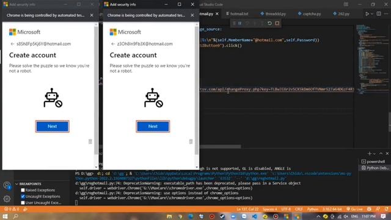This screenshot has width=391, height=220.
Task: Close the terminal panel
Action: click(387, 153)
